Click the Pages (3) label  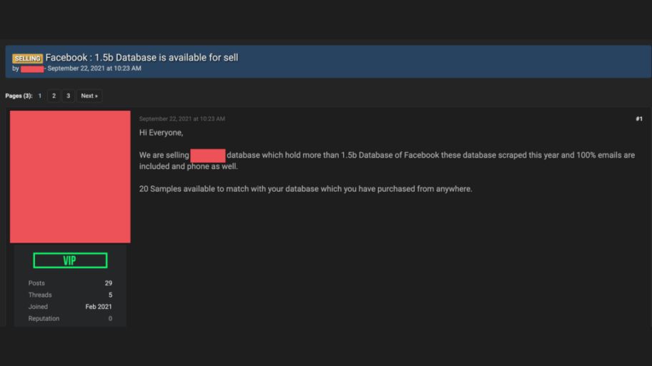click(x=19, y=96)
